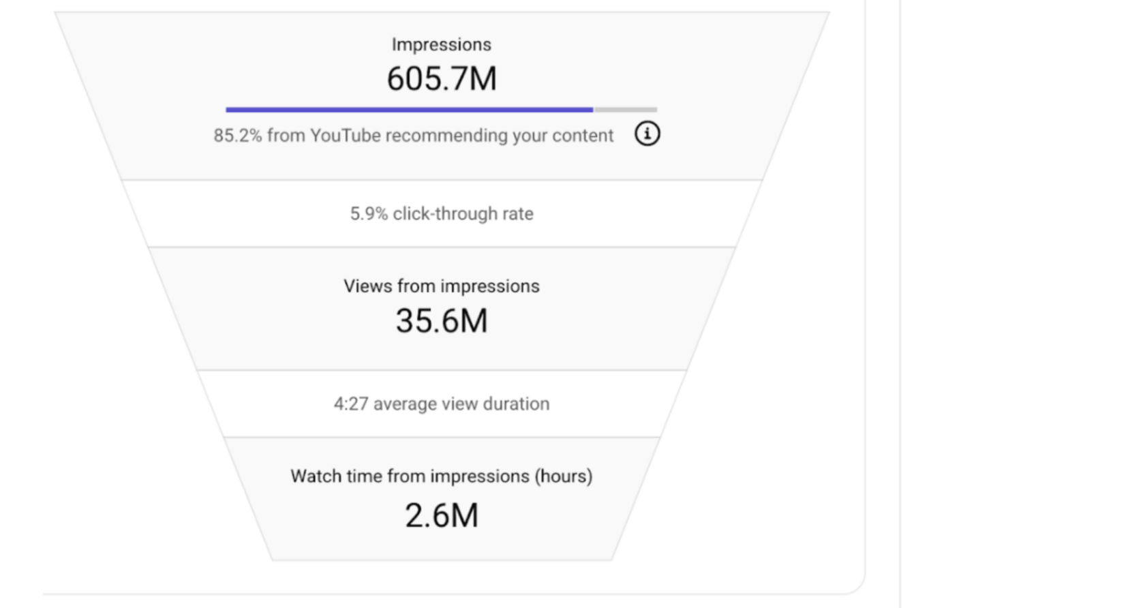Screen dimensions: 1145x608
Task: Select the 2.6M watch time value
Action: [441, 515]
